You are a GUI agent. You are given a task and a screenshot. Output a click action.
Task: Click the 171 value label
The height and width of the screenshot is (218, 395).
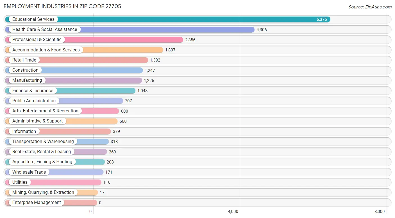click(x=109, y=172)
